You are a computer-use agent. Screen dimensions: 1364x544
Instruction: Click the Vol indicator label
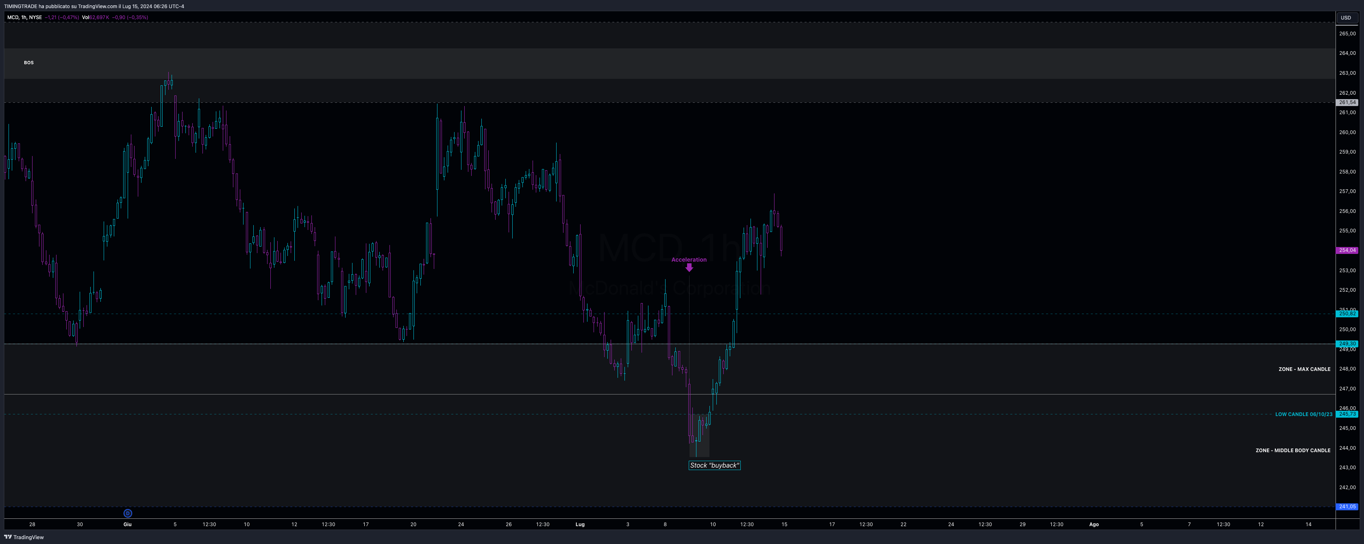[85, 17]
